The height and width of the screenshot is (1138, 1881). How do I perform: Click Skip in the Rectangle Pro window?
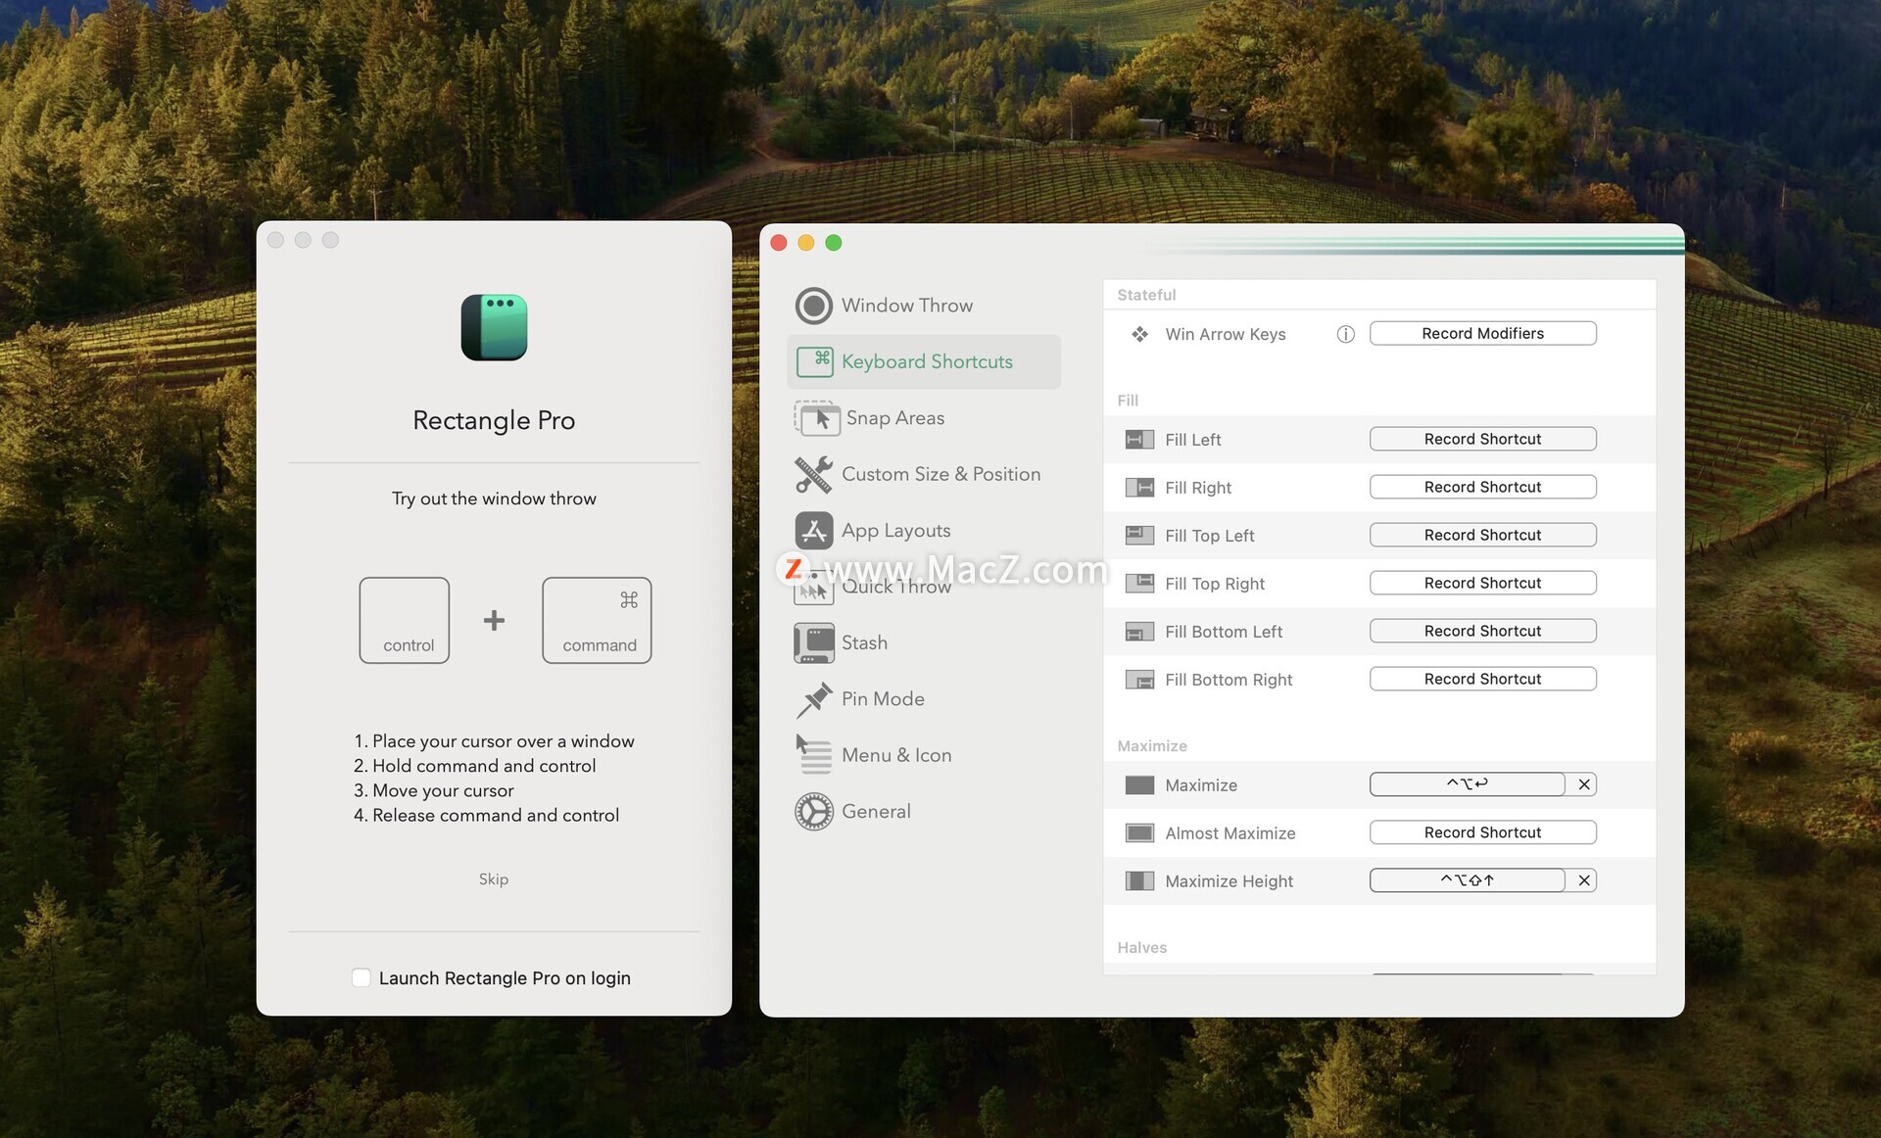(494, 879)
